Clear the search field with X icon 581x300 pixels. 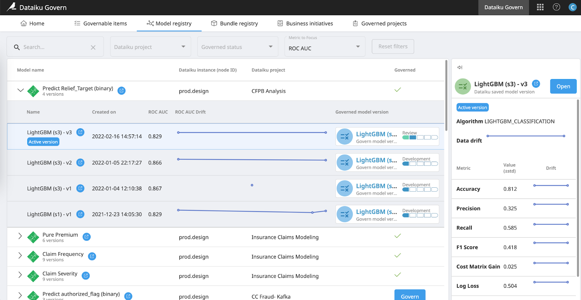pos(93,47)
